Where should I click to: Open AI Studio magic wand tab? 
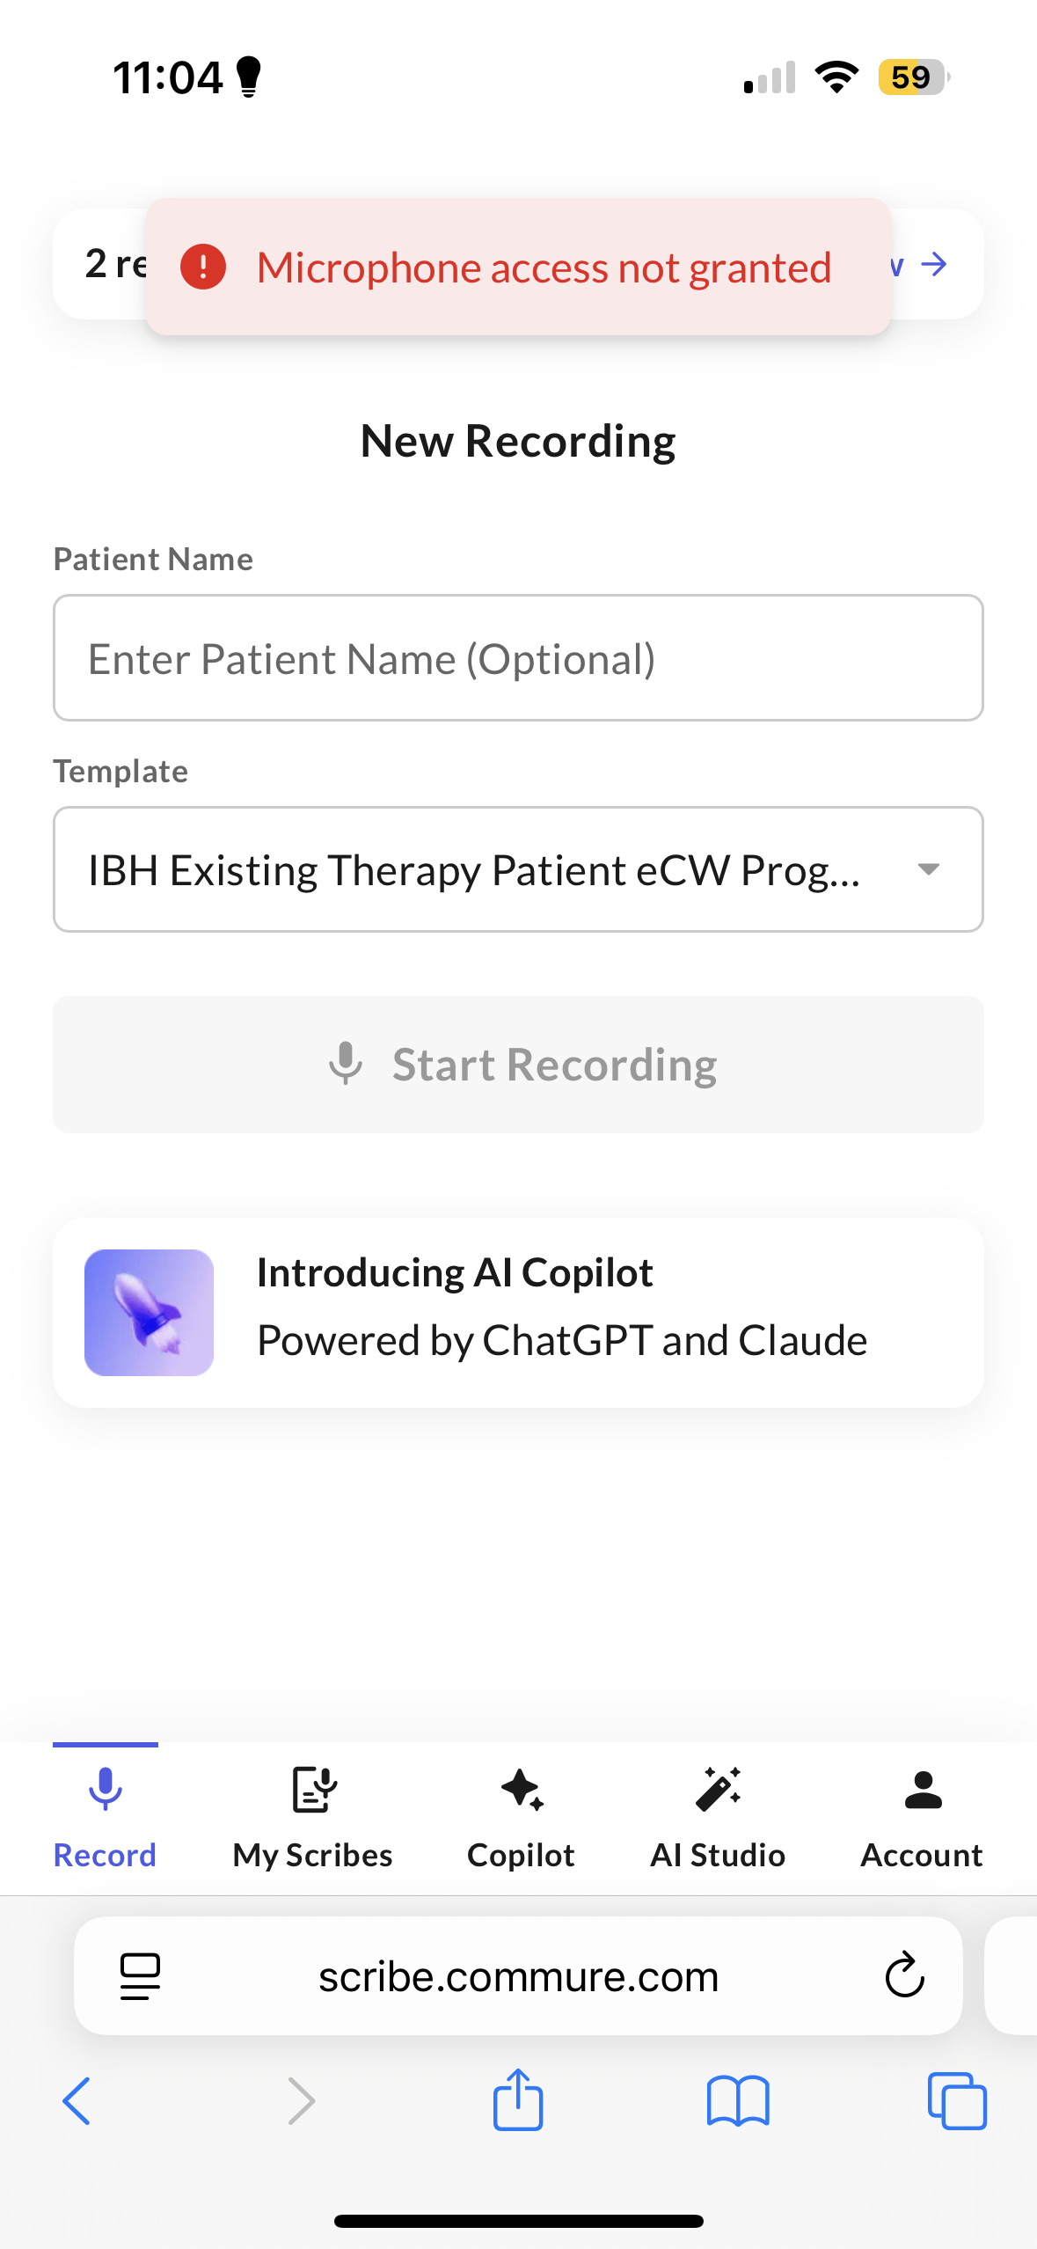pyautogui.click(x=718, y=1818)
